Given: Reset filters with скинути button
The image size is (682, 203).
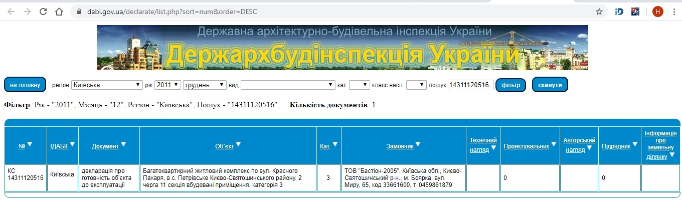Looking at the screenshot, I should pos(550,85).
